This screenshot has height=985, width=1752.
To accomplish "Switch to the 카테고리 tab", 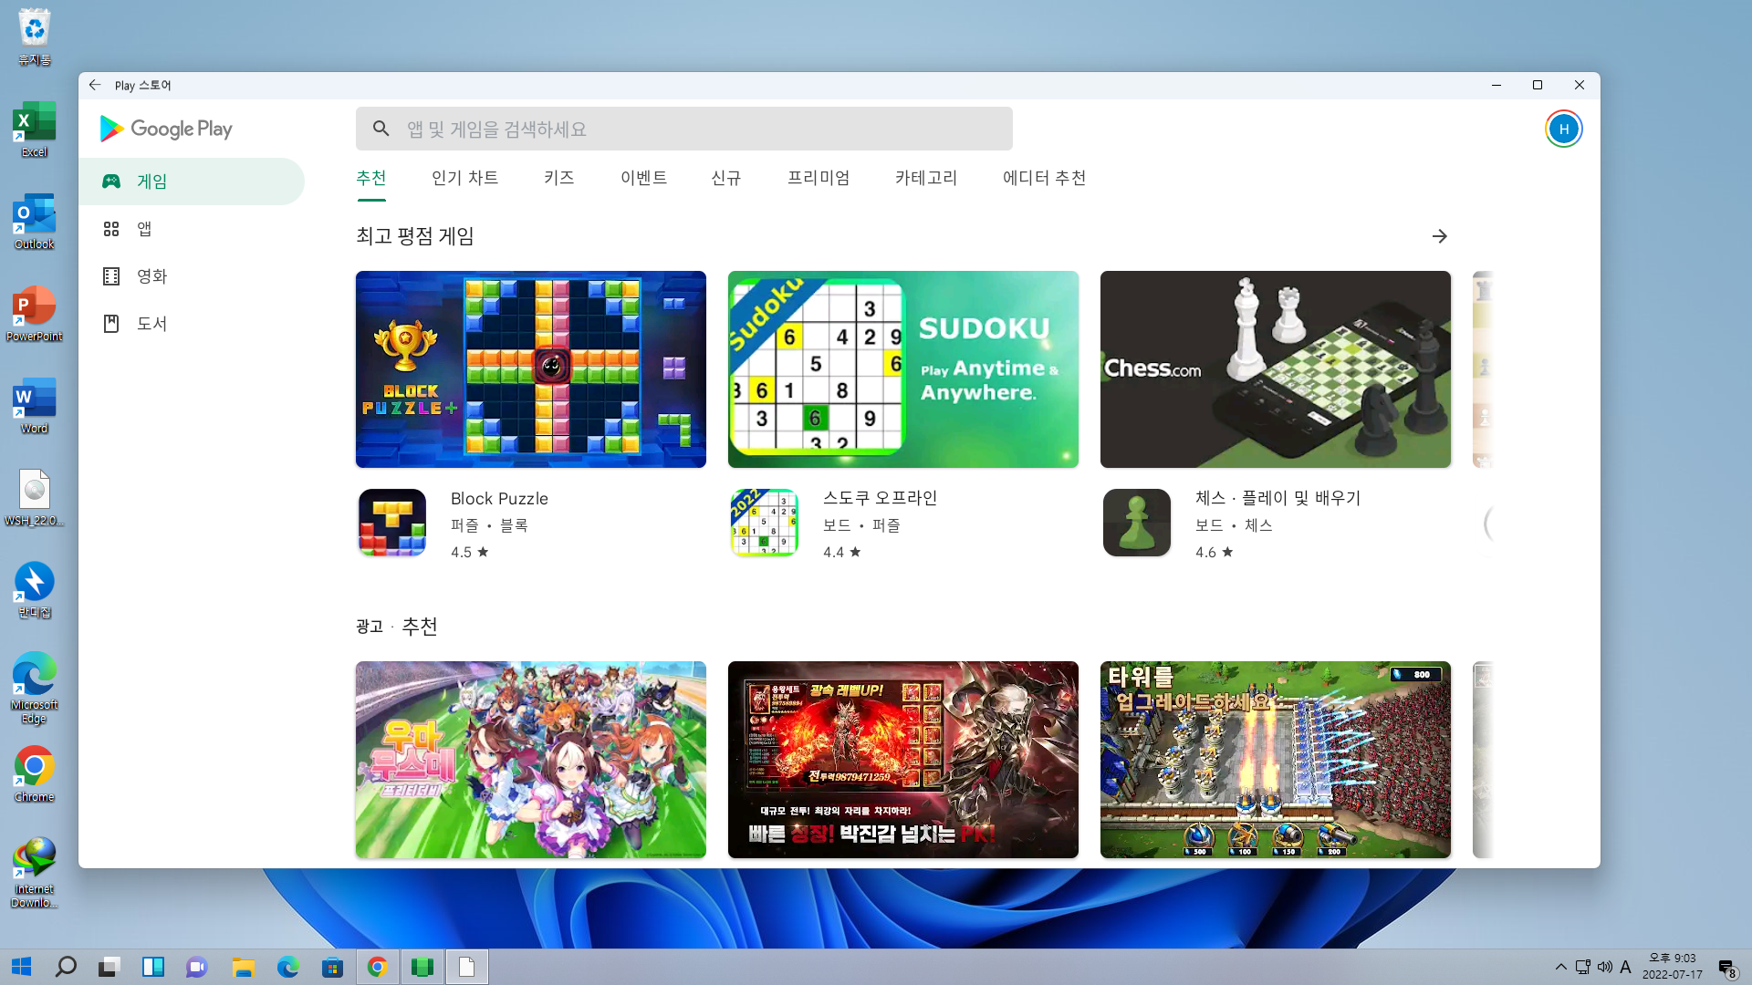I will [x=926, y=178].
